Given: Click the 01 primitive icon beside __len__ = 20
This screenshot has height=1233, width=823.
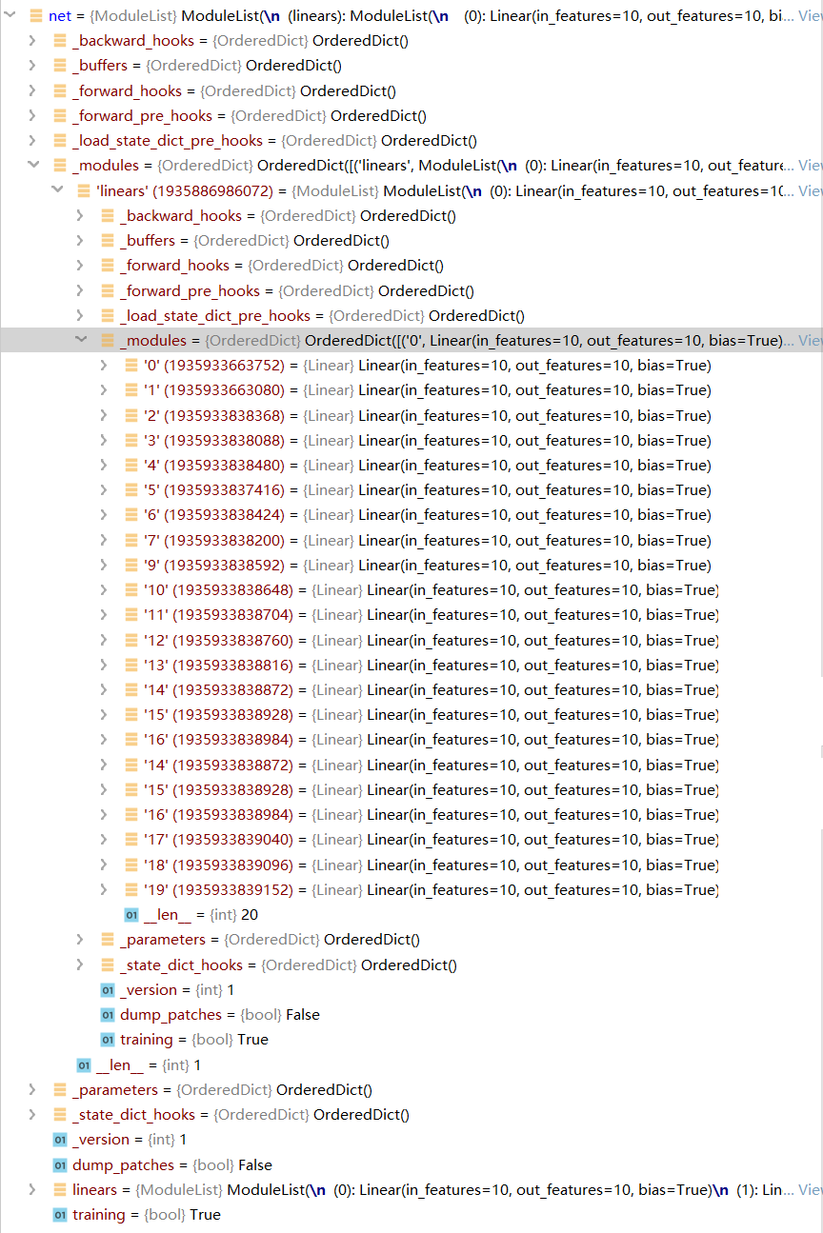Looking at the screenshot, I should (x=131, y=915).
